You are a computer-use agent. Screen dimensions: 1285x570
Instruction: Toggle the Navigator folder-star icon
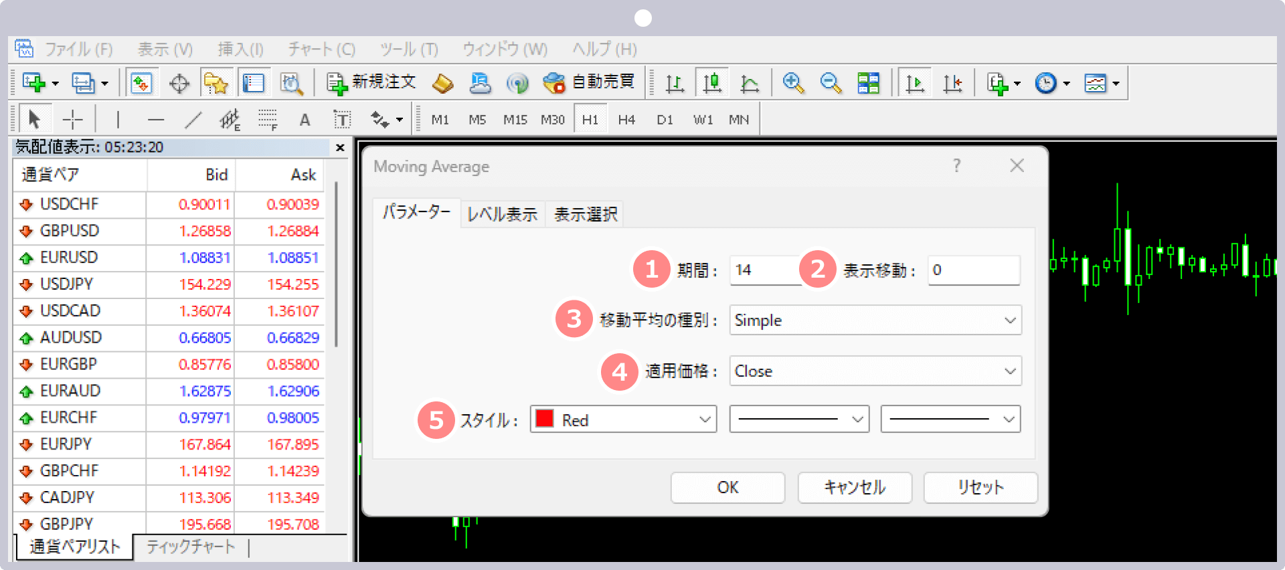coord(216,83)
